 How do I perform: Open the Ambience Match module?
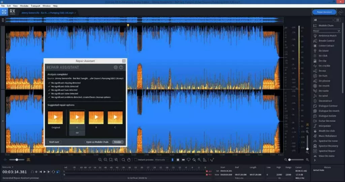325,36
